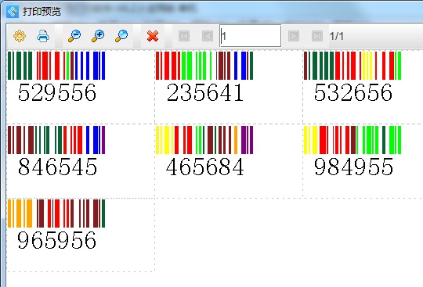The height and width of the screenshot is (287, 423).
Task: Click the app icon in the title bar
Action: point(13,12)
